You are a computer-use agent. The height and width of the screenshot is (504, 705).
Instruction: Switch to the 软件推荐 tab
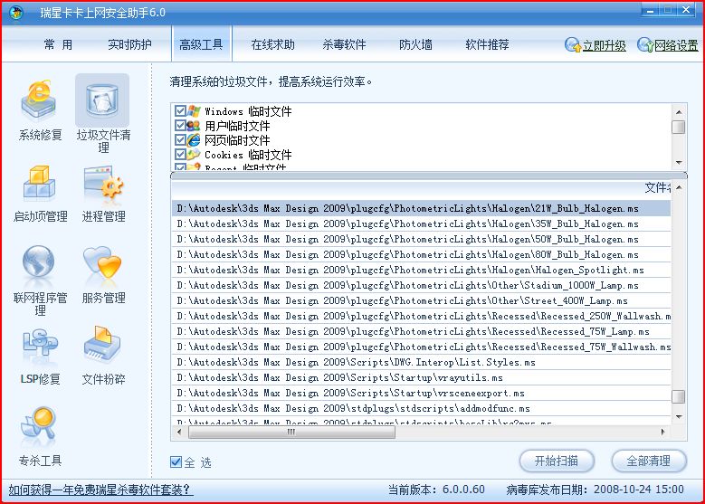point(487,44)
